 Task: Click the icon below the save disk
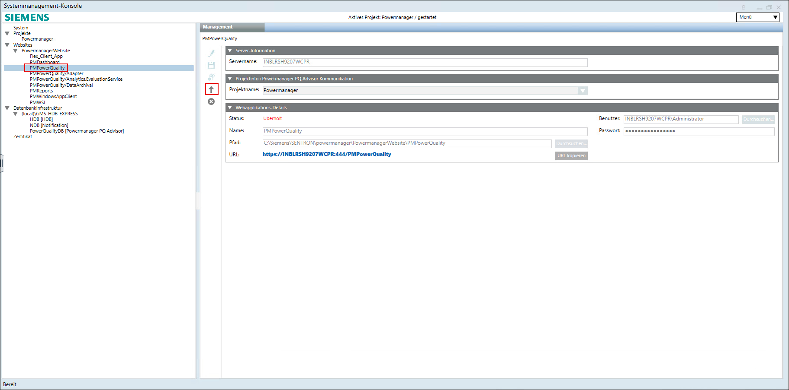(x=211, y=77)
